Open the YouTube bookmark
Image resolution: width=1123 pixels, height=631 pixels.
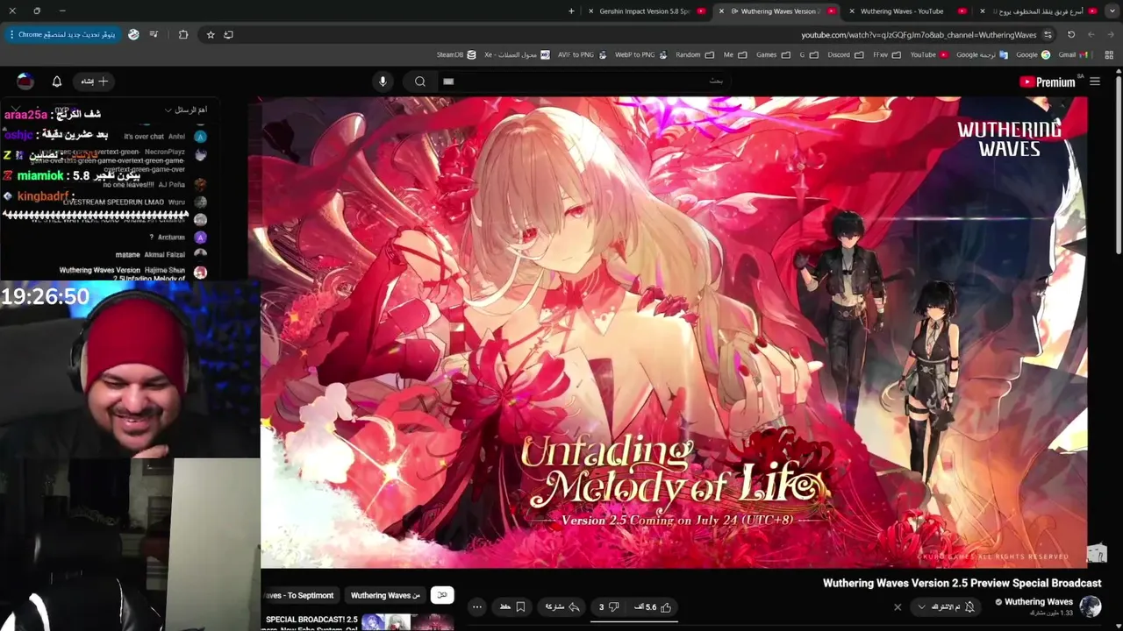[929, 54]
